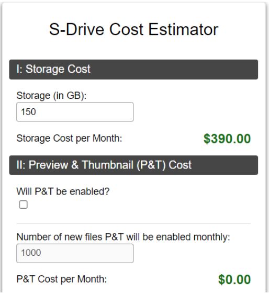
Task: Click the grayed-out 1000 placeholder text
Action: (x=31, y=253)
